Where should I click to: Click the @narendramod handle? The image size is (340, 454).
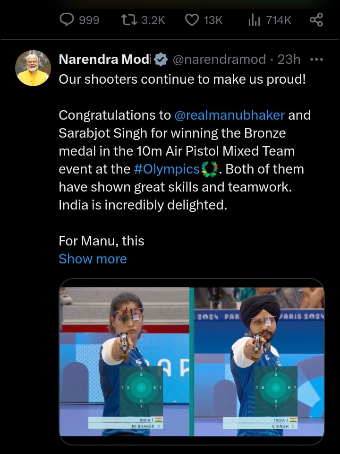[x=219, y=60]
